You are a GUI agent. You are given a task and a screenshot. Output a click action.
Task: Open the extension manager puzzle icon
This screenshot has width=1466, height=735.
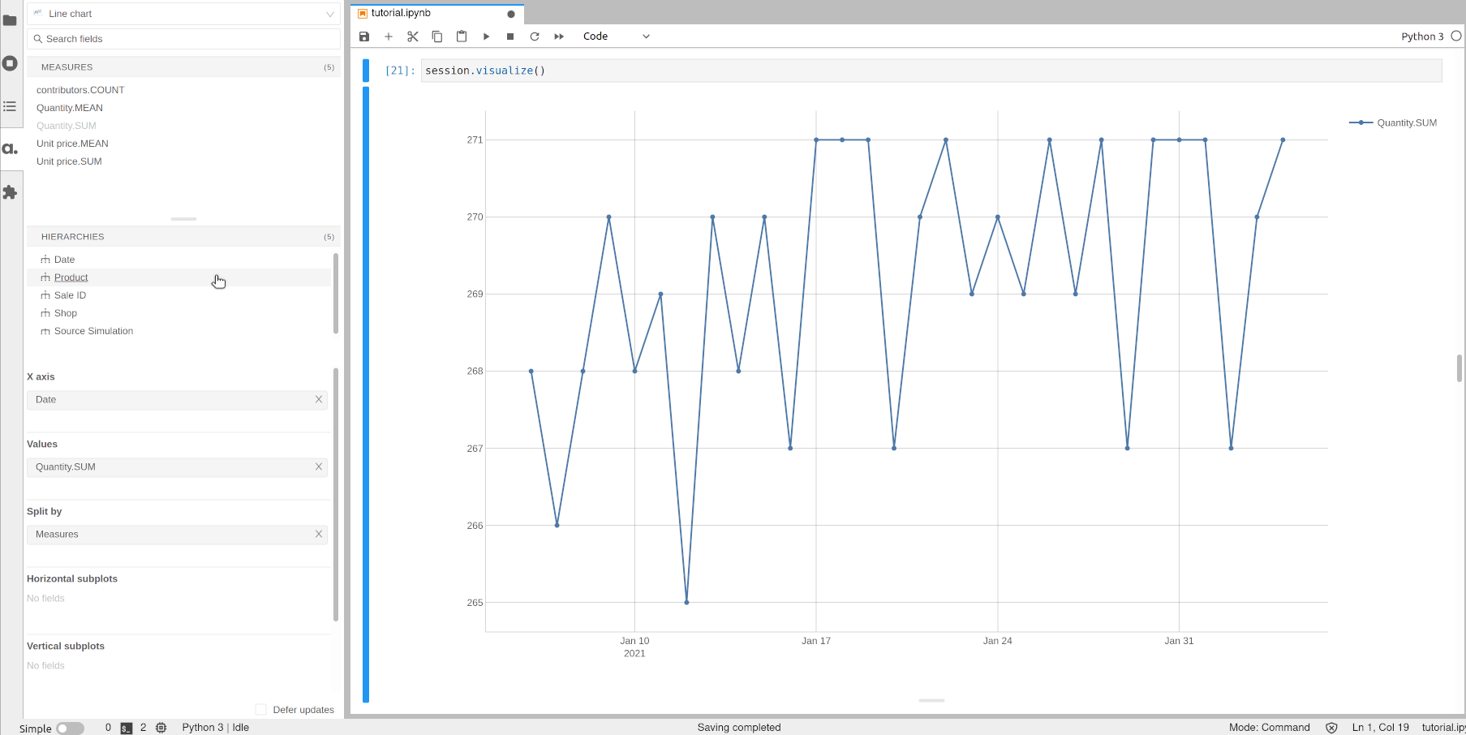[x=10, y=192]
